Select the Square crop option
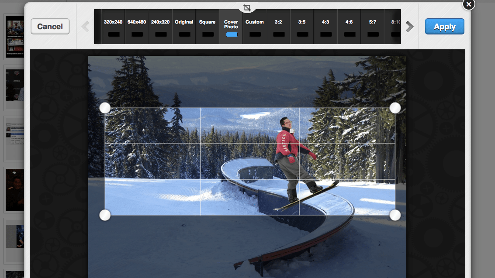The height and width of the screenshot is (278, 495). (208, 27)
